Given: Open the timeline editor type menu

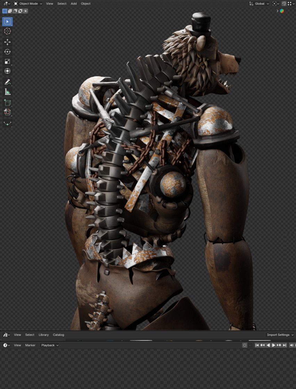Looking at the screenshot, I should coord(7,345).
